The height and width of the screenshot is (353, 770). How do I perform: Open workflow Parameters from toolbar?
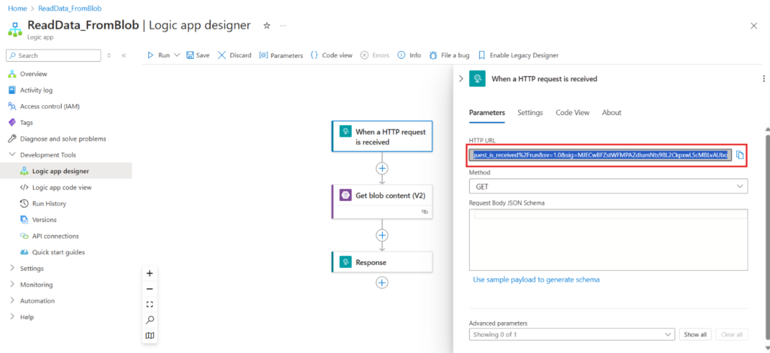click(x=281, y=55)
